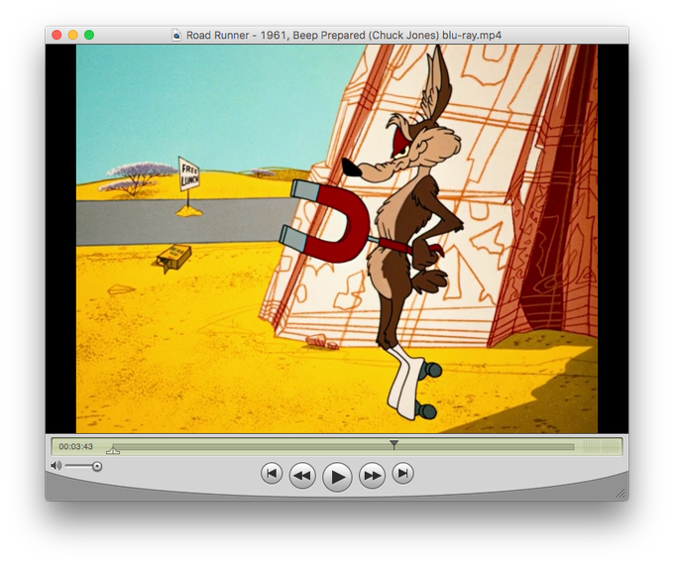This screenshot has height=566, width=674.
Task: Click the file proxy icon in the title bar
Action: click(x=176, y=35)
